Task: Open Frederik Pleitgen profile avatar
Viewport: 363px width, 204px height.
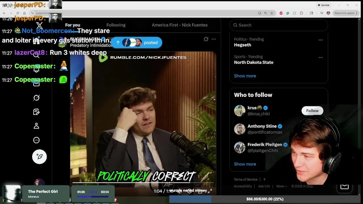Action: (240, 148)
